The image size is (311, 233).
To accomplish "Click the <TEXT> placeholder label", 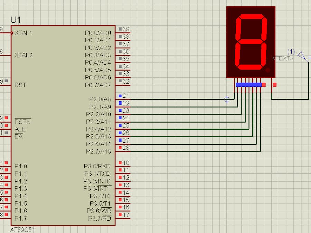I will coord(284,58).
